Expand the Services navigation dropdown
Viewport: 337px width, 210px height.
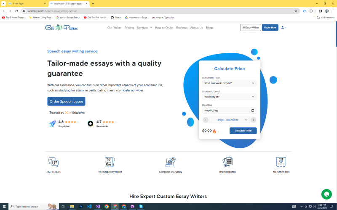coord(144,28)
